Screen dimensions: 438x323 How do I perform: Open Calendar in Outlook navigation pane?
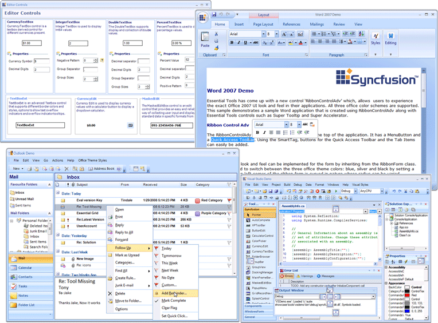25,268
